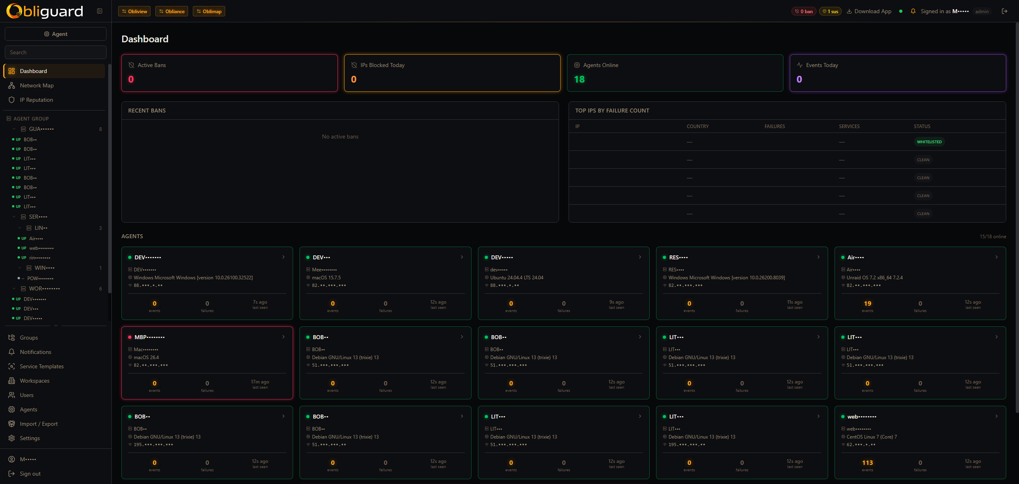Open the Network Map sidebar icon

pos(12,85)
